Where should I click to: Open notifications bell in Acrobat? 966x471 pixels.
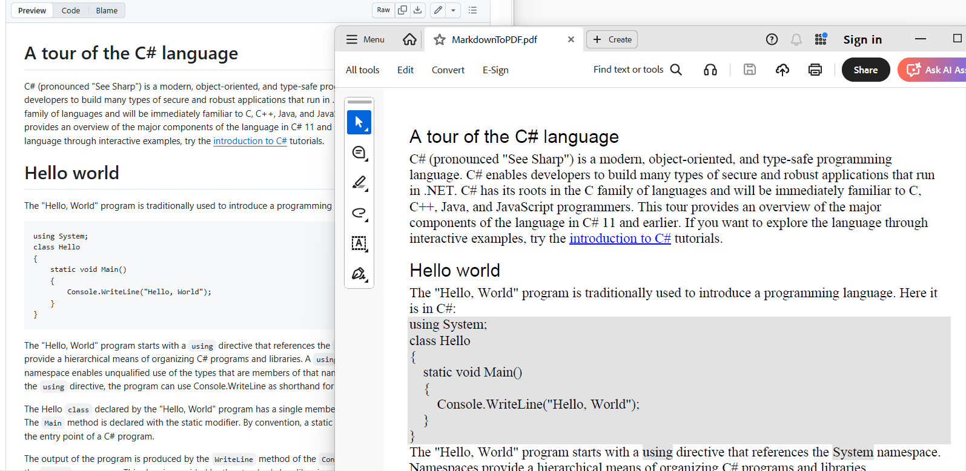pyautogui.click(x=796, y=39)
